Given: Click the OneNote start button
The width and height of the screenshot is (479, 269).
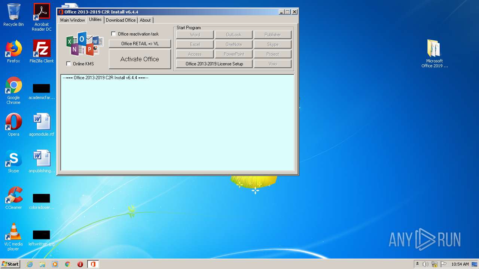Looking at the screenshot, I should click(234, 44).
